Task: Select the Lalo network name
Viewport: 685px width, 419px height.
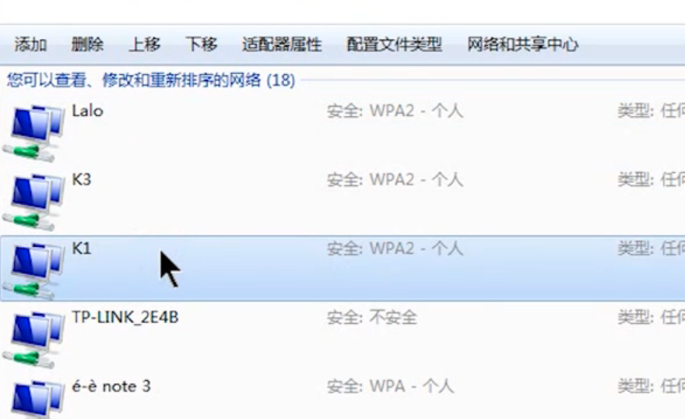Action: click(x=87, y=111)
